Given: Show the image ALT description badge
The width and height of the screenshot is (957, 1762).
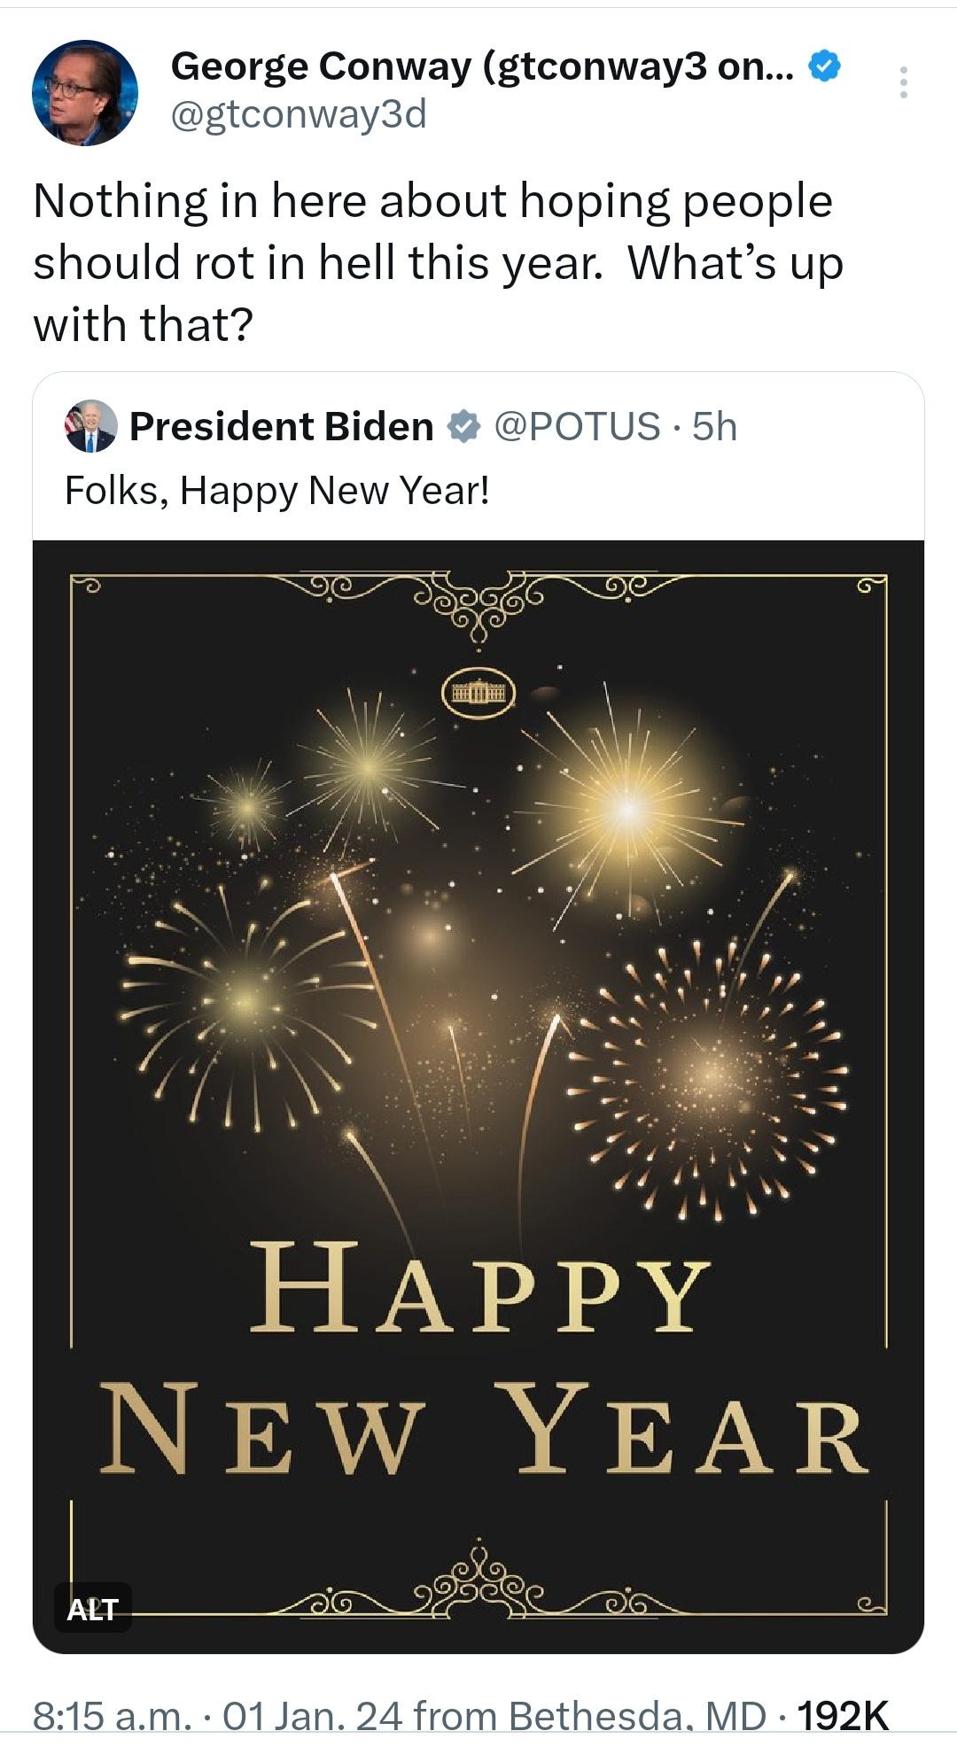Looking at the screenshot, I should 92,1609.
